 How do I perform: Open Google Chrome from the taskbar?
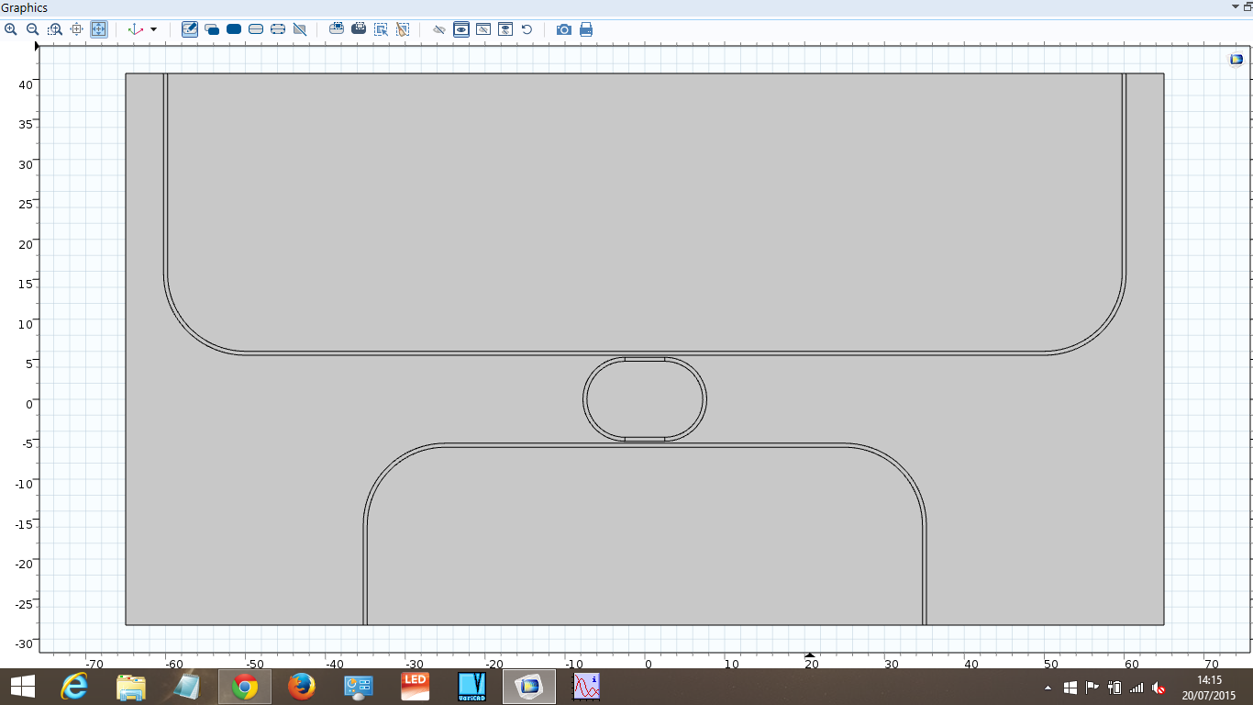point(244,687)
